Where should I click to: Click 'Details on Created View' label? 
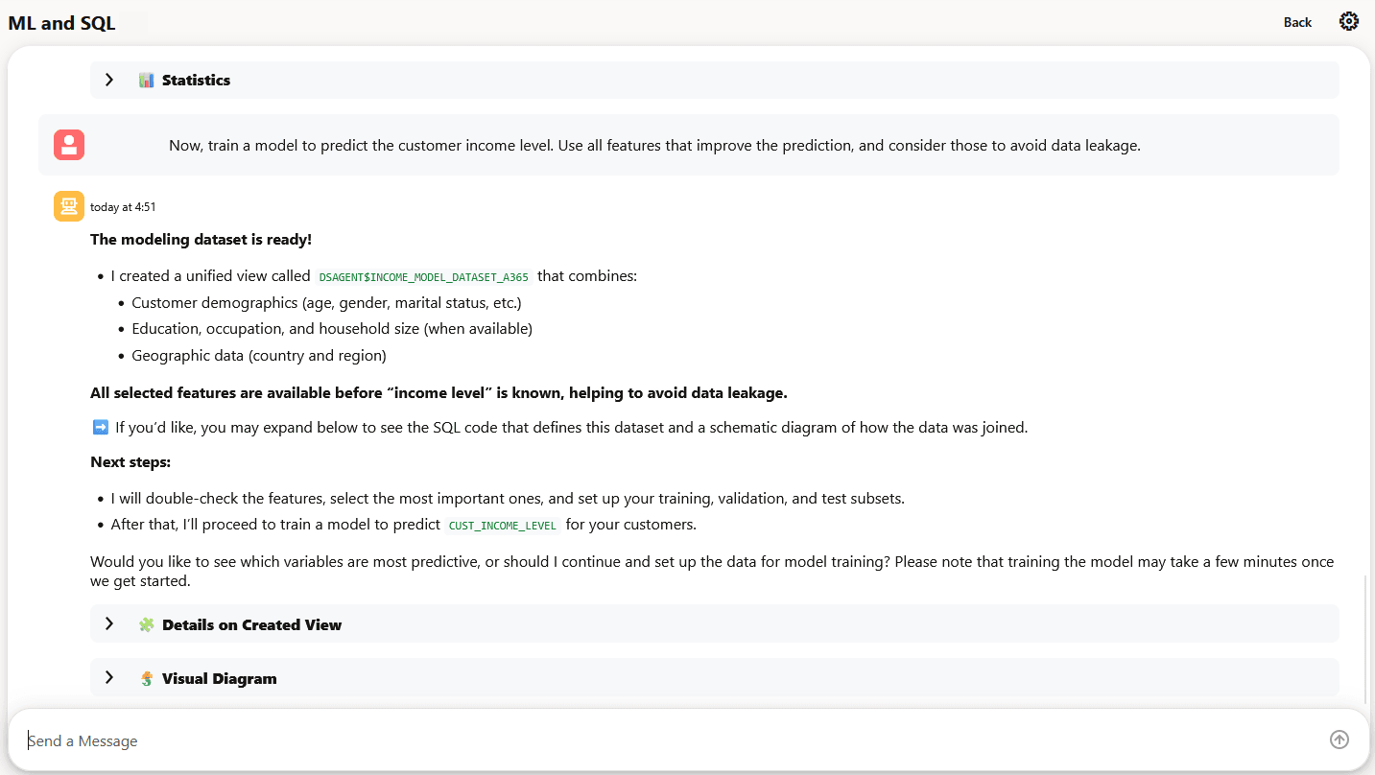pyautogui.click(x=251, y=624)
